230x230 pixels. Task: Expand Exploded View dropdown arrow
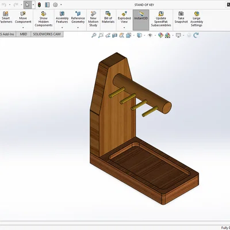124,28
